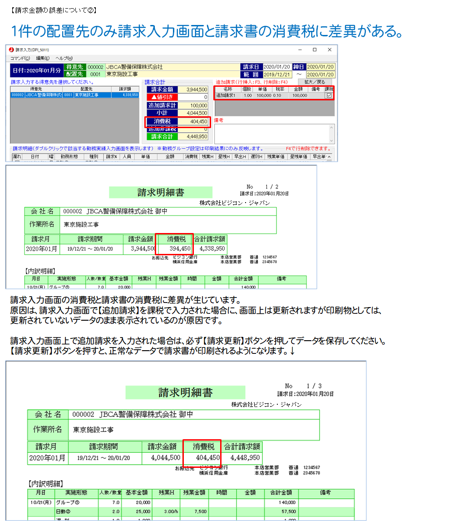Open the ヘルプ menu

pyautogui.click(x=64, y=58)
